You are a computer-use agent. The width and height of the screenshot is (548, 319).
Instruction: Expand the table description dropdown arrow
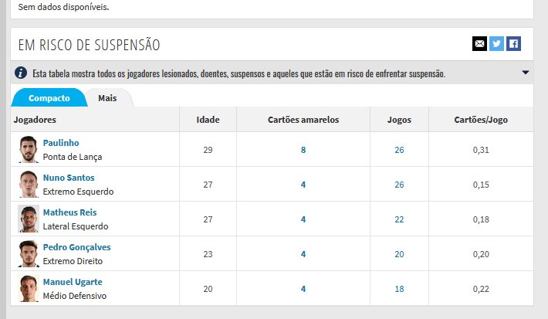(526, 73)
